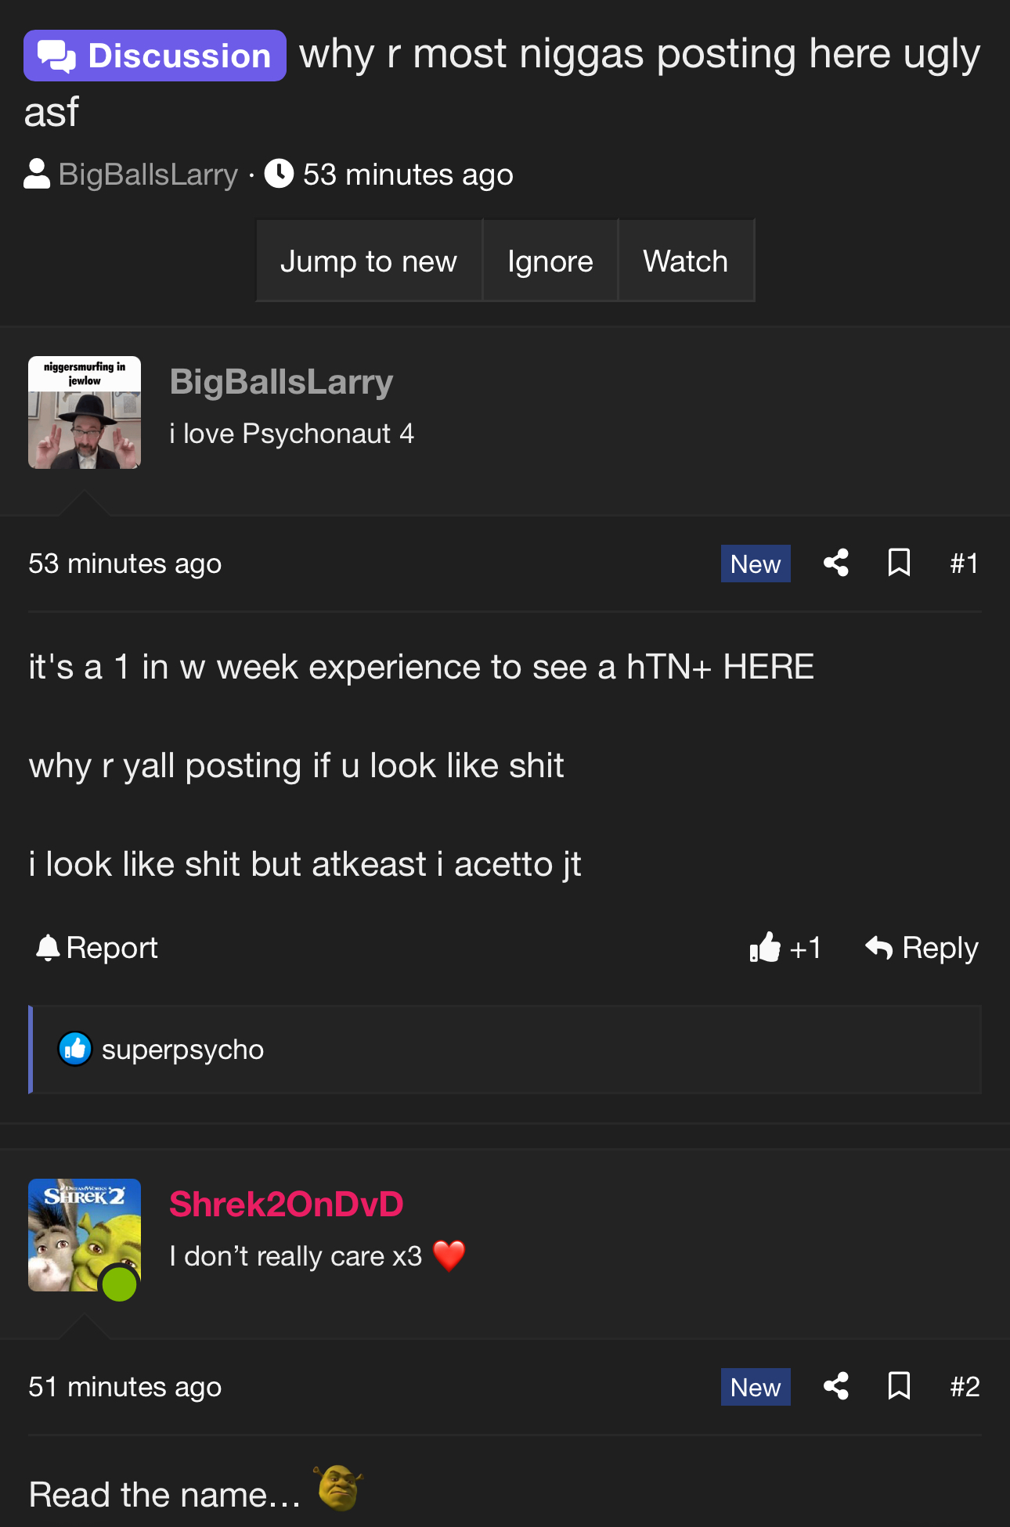Share post #1 via share icon
The width and height of the screenshot is (1010, 1527).
(836, 563)
